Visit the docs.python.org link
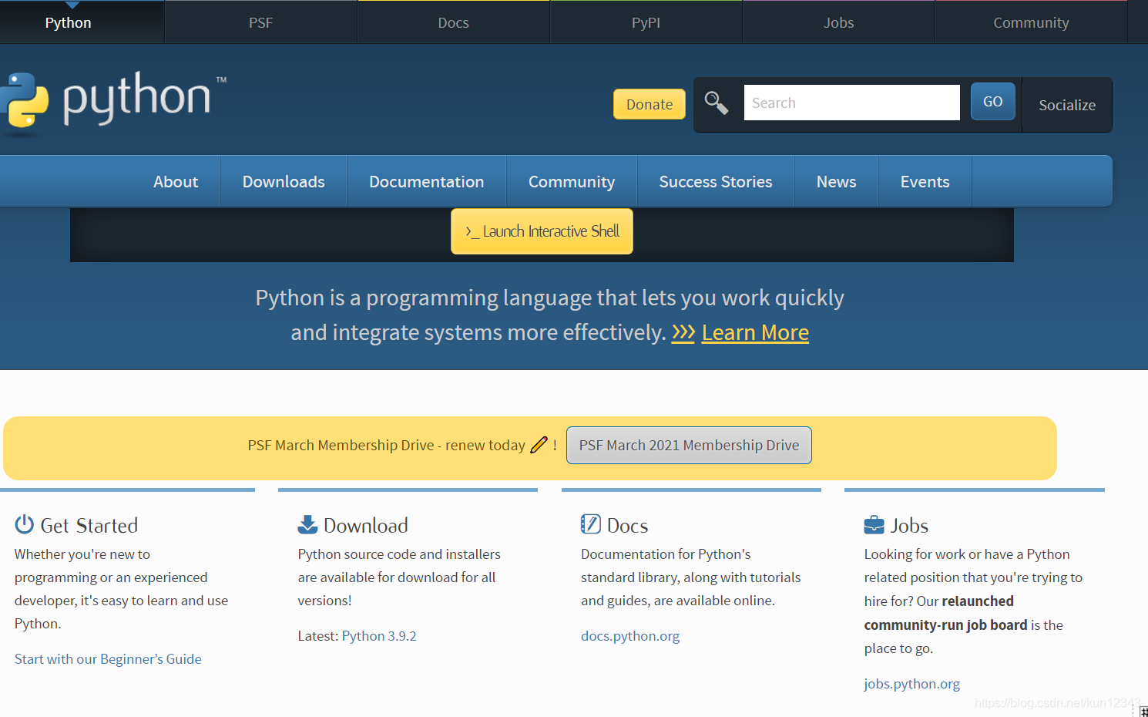Screen dimensions: 1148x717 pyautogui.click(x=630, y=636)
